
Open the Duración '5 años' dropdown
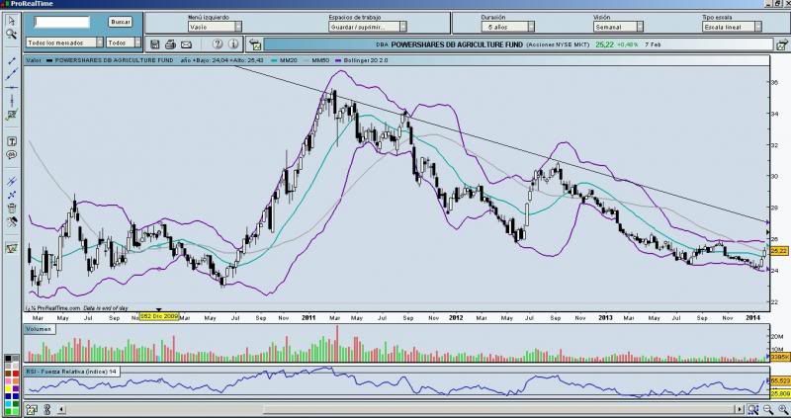click(x=507, y=27)
